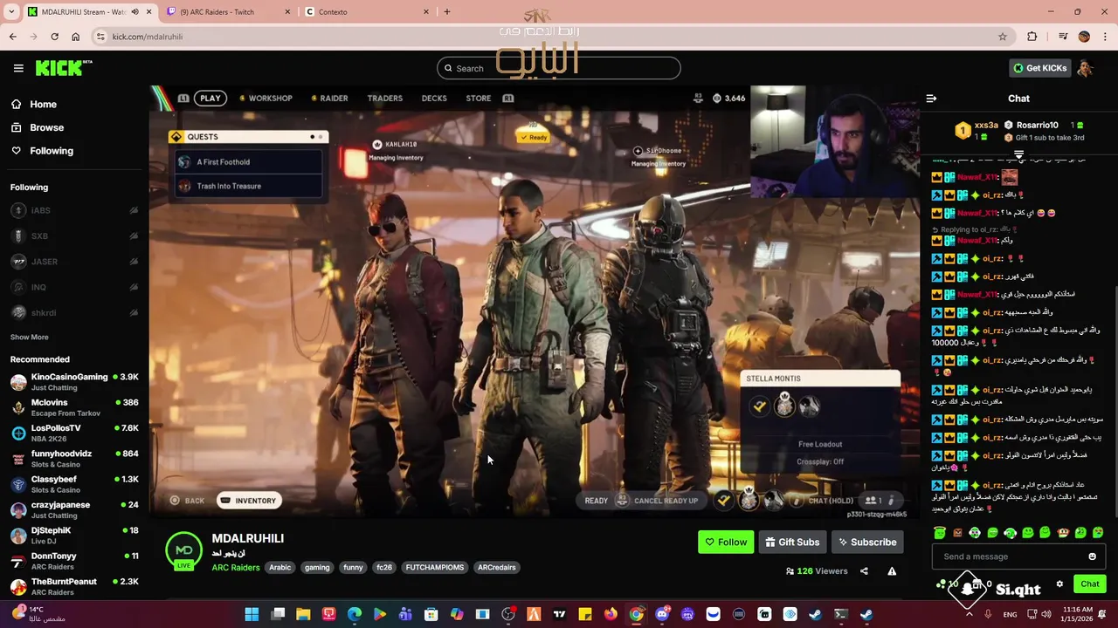Open recommended channel DonnTonyy
1118x628 pixels.
tap(74, 561)
